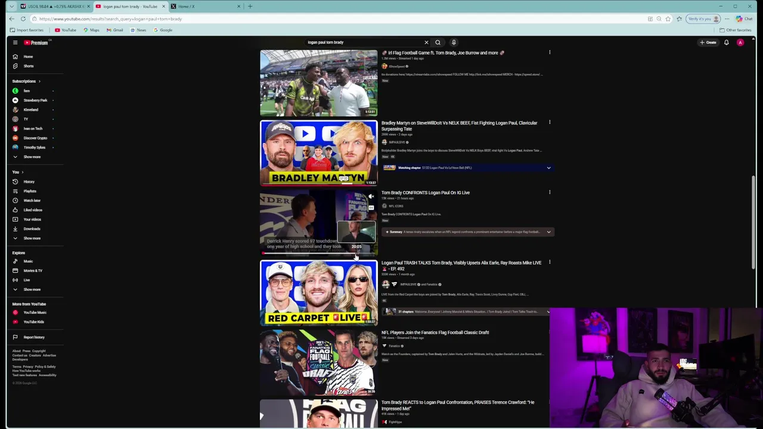The width and height of the screenshot is (763, 429).
Task: Unmute the inline preview of Tom Brady video
Action: [371, 197]
